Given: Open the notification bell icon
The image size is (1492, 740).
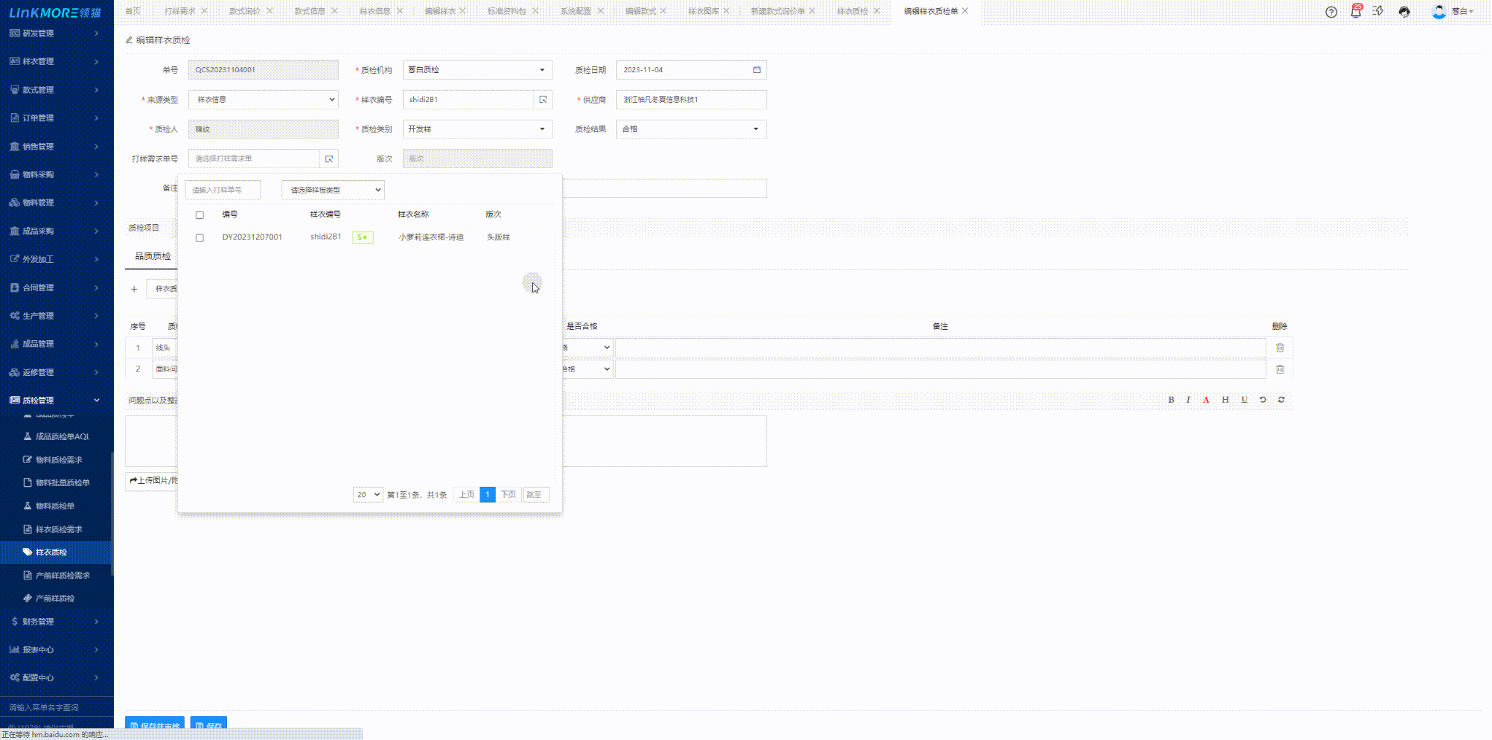Looking at the screenshot, I should (x=1356, y=12).
